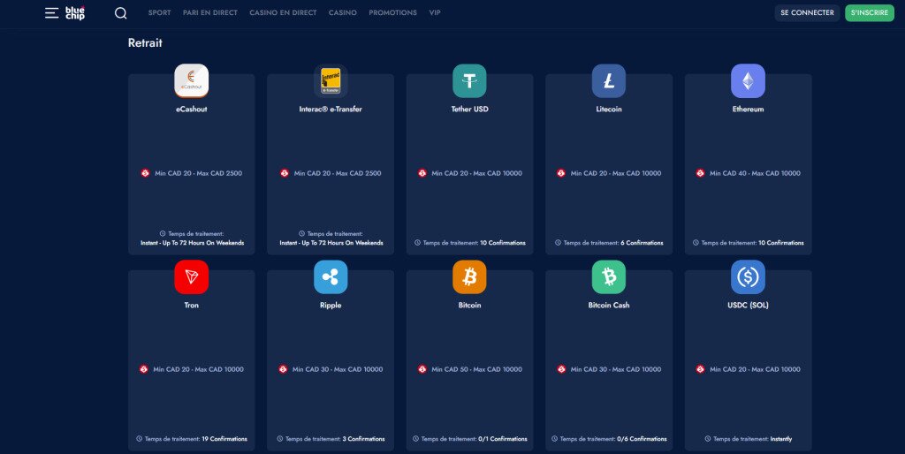Open the hamburger menu icon
Viewport: 905px width, 454px height.
point(52,12)
